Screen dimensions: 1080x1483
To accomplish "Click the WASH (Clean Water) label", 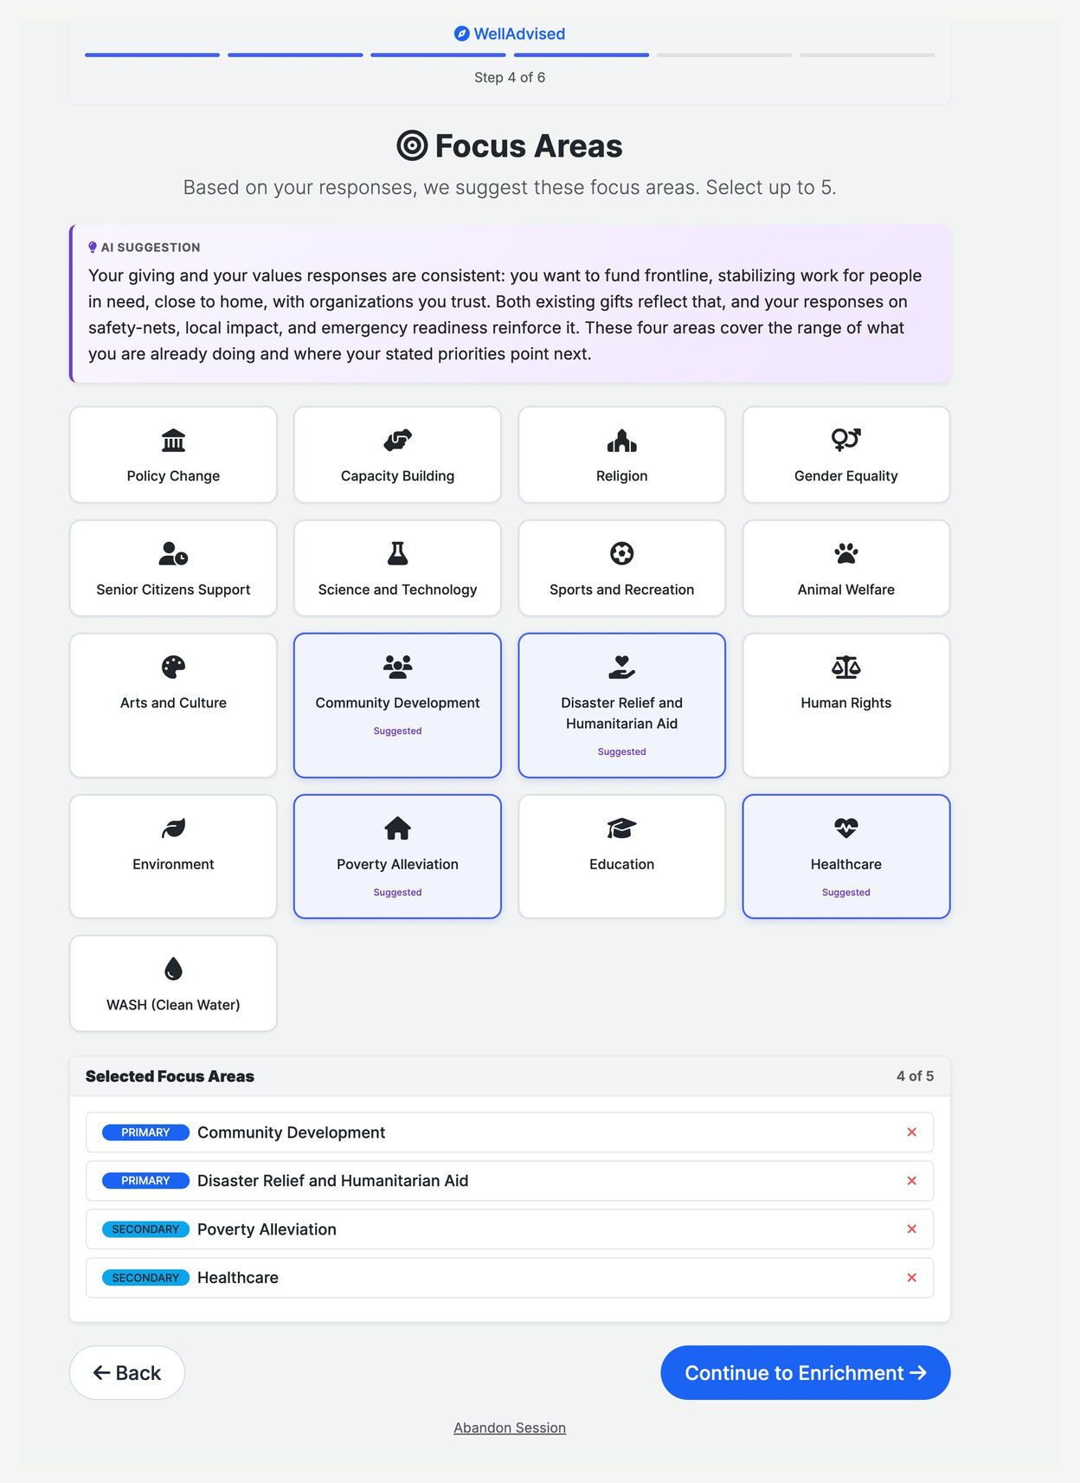I will point(173,1005).
